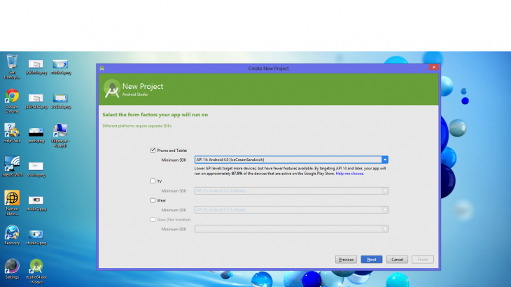511x287 pixels.
Task: Enable the Wear form factor checkbox
Action: coord(153,200)
